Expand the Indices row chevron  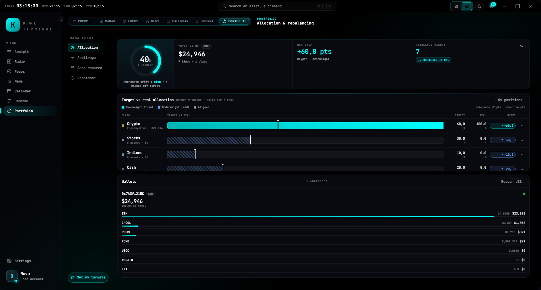tap(522, 155)
